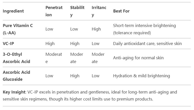Click Anti-aging for normal skin text
This screenshot has width=194, height=110.
pyautogui.click(x=138, y=58)
